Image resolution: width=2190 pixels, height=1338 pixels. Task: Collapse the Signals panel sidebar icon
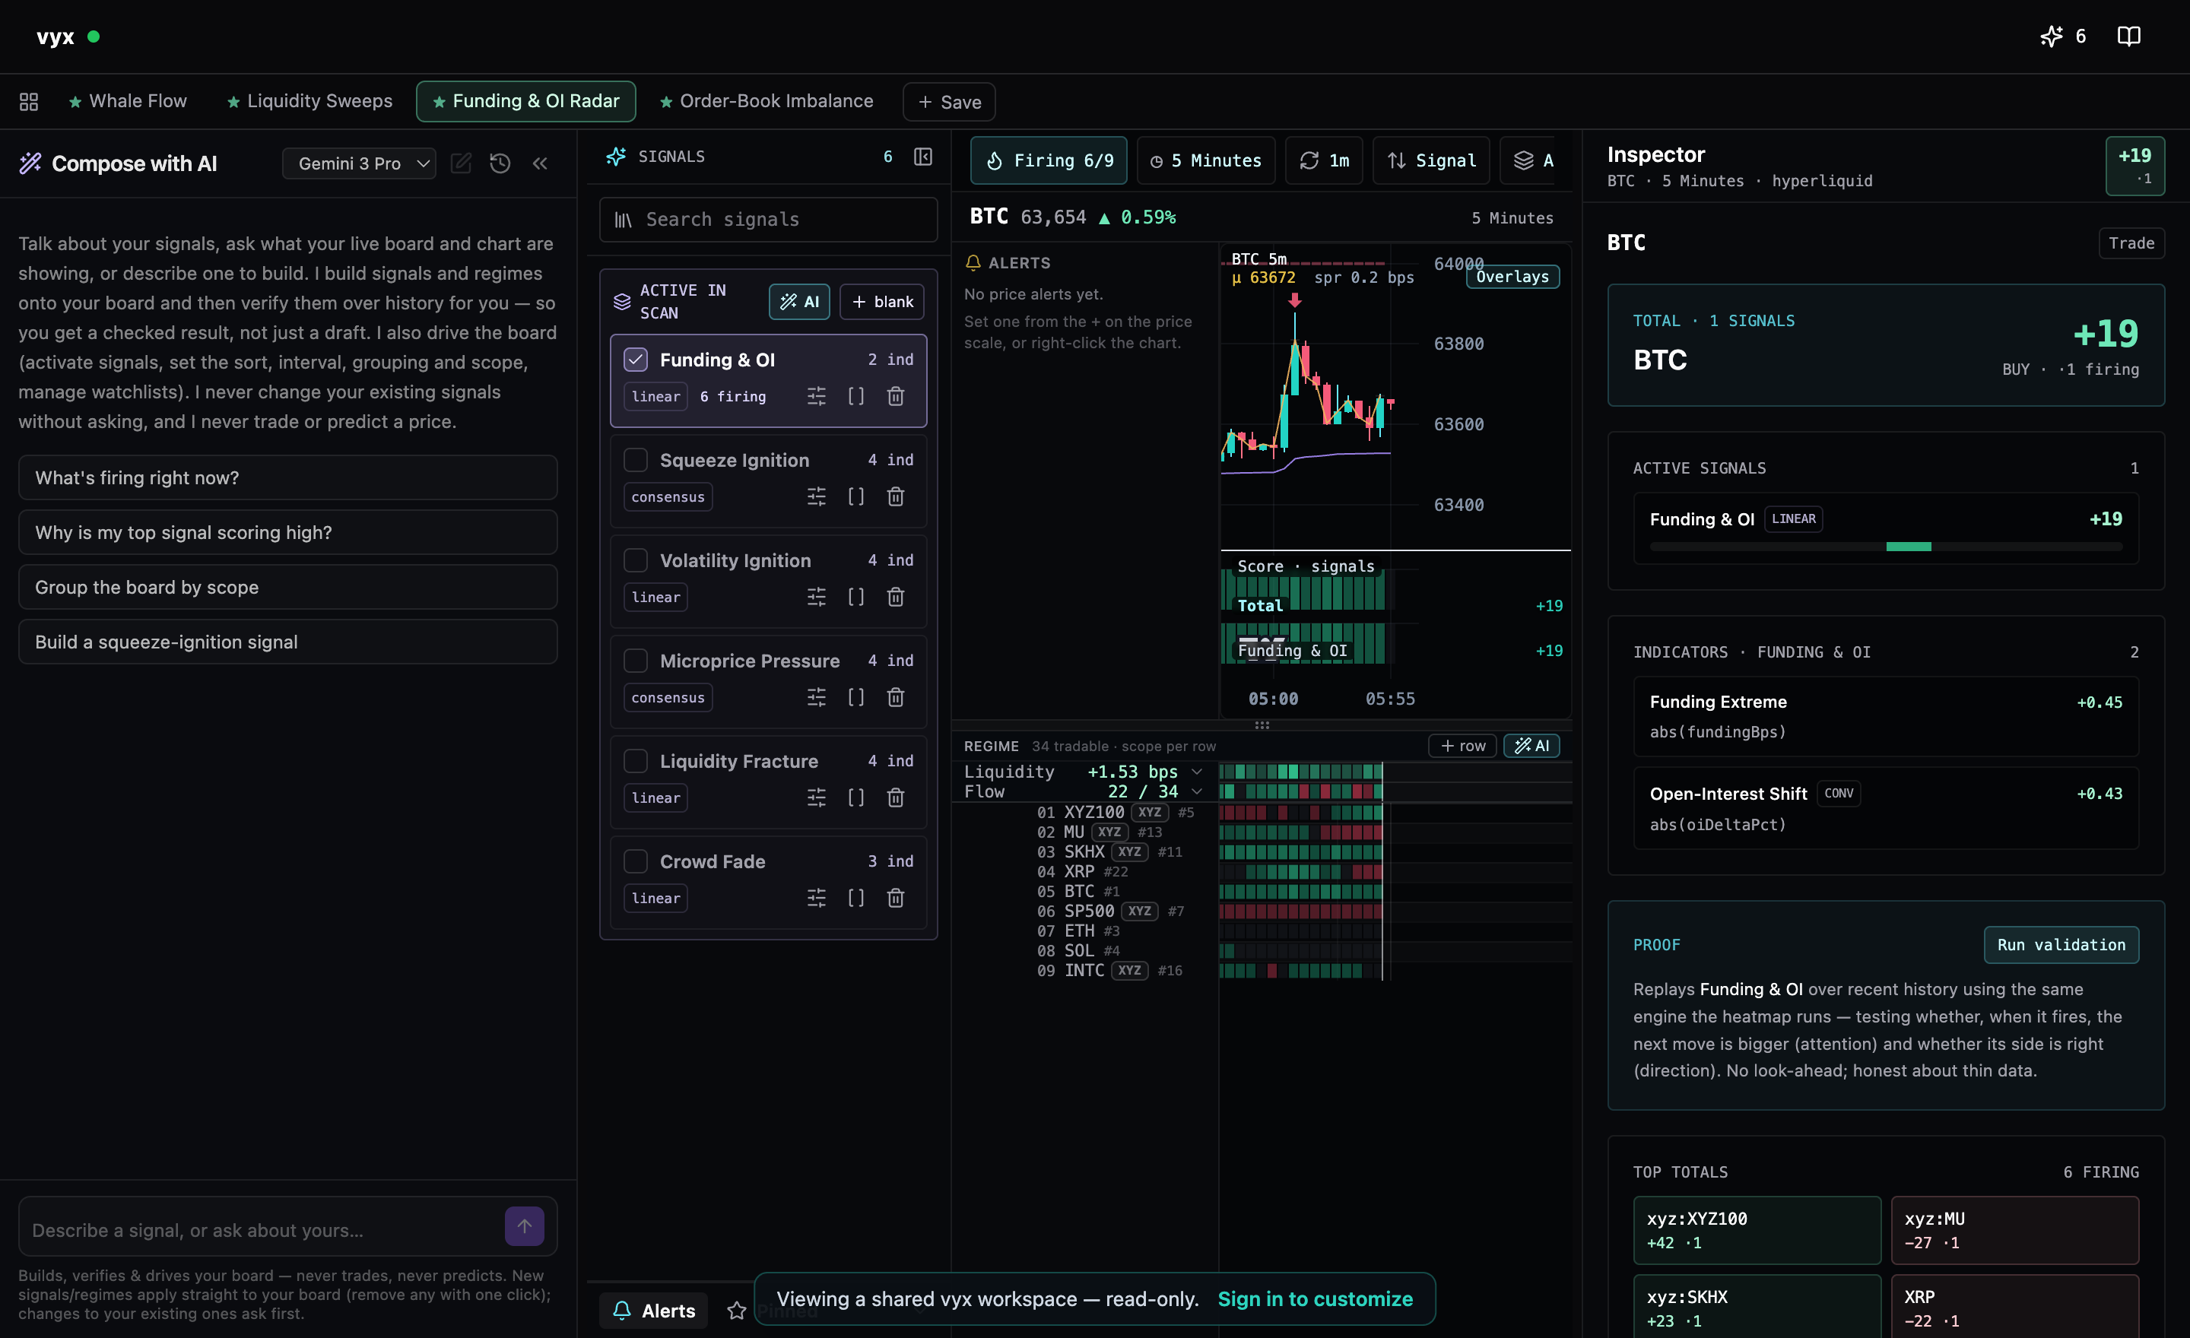(x=923, y=157)
